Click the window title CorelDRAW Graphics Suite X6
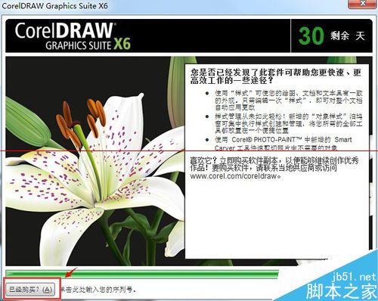378x301 pixels. click(55, 5)
